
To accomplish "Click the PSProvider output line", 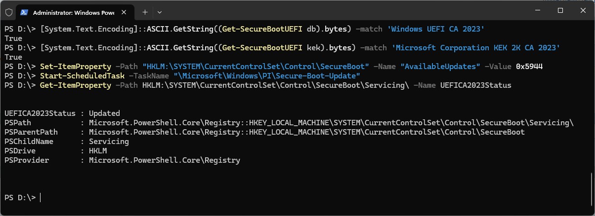I will pos(122,160).
